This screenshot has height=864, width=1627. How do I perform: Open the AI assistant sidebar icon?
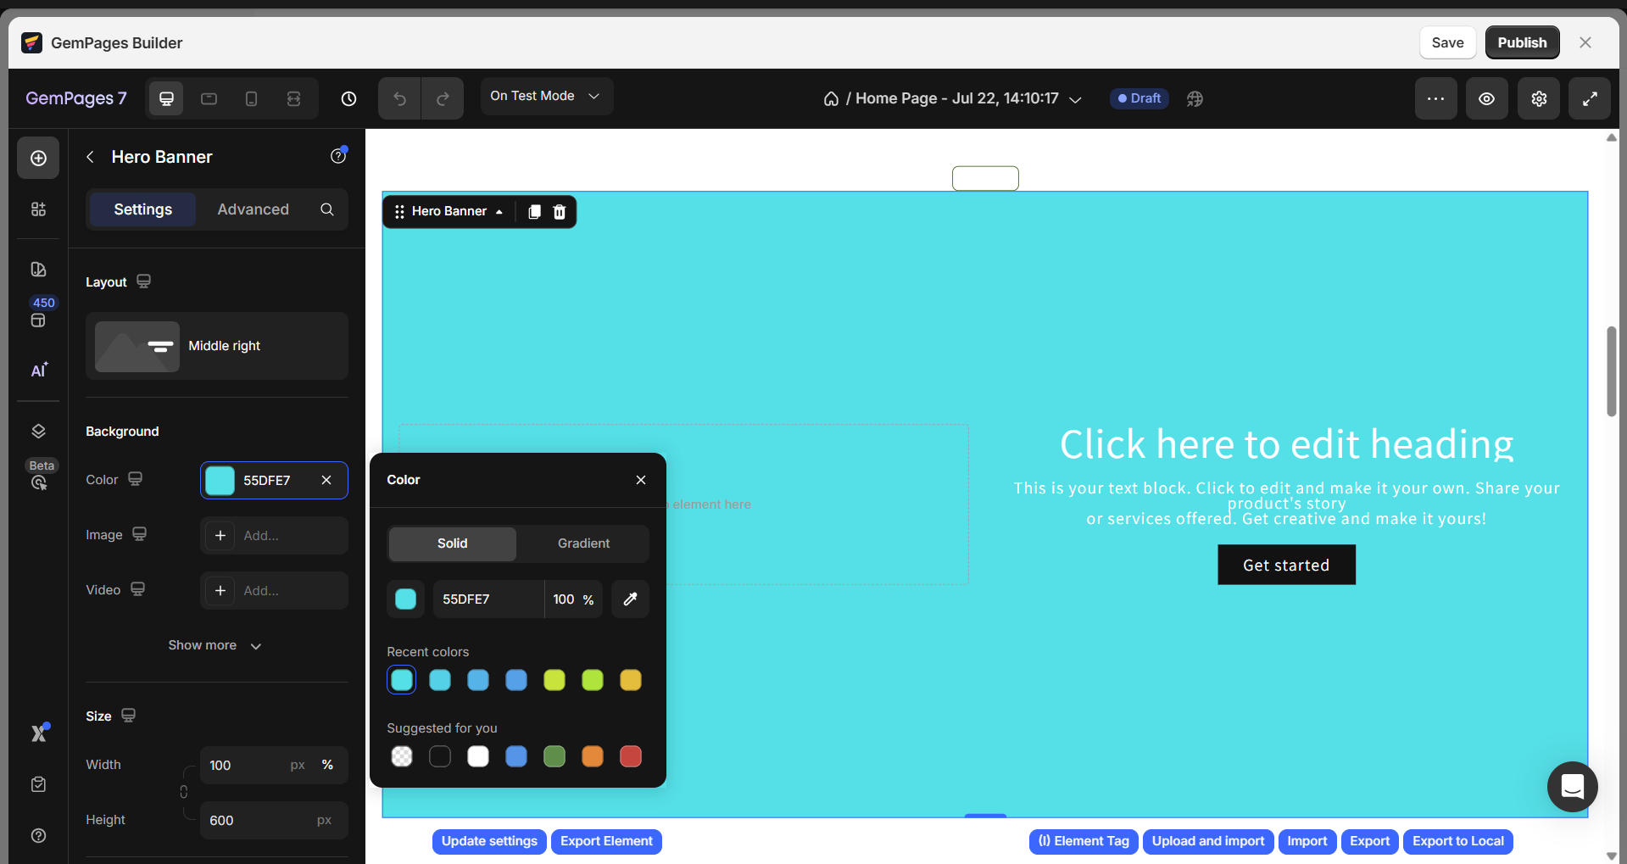click(39, 371)
